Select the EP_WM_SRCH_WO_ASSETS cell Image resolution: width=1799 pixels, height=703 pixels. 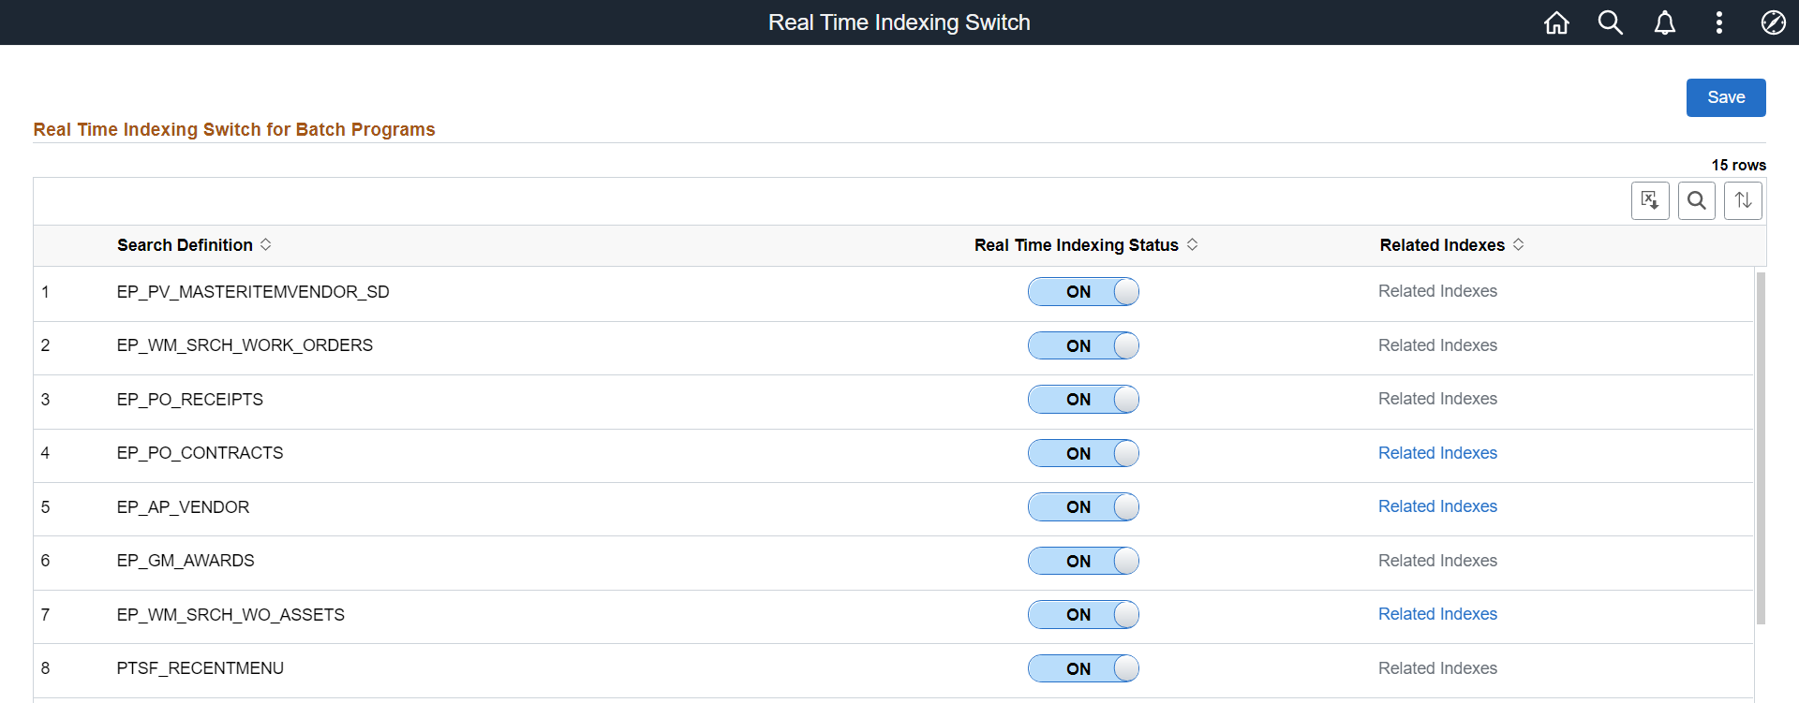(230, 615)
